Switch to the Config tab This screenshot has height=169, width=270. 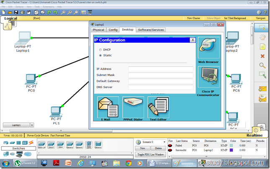pyautogui.click(x=113, y=30)
